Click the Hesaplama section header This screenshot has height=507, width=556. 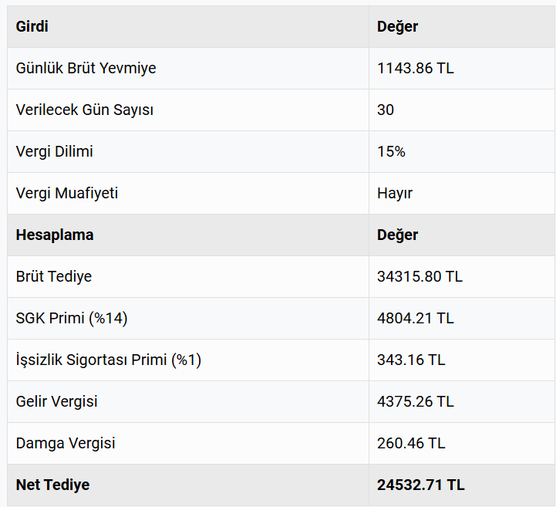tap(55, 235)
